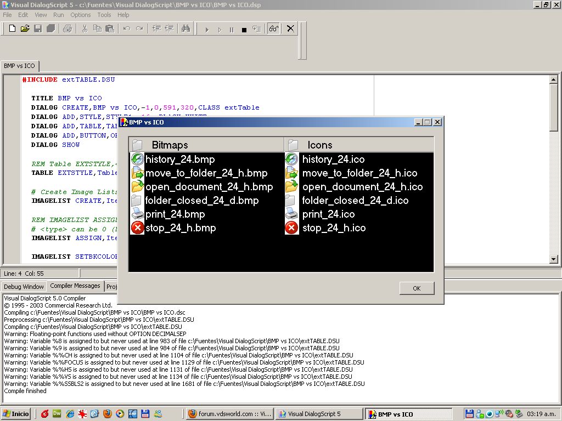
Task: Click the Print toolbar icon
Action: coord(68,29)
